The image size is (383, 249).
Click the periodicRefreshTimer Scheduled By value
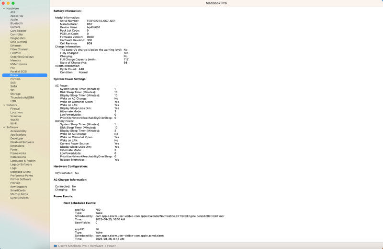160,216
